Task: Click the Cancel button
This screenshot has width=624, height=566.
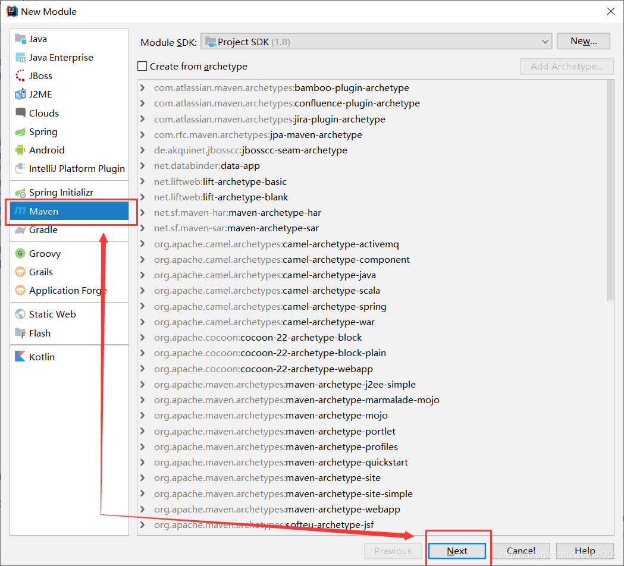Action: (x=521, y=551)
